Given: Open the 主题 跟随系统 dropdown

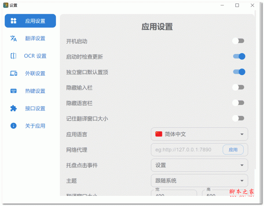Looking at the screenshot, I should (x=199, y=181).
